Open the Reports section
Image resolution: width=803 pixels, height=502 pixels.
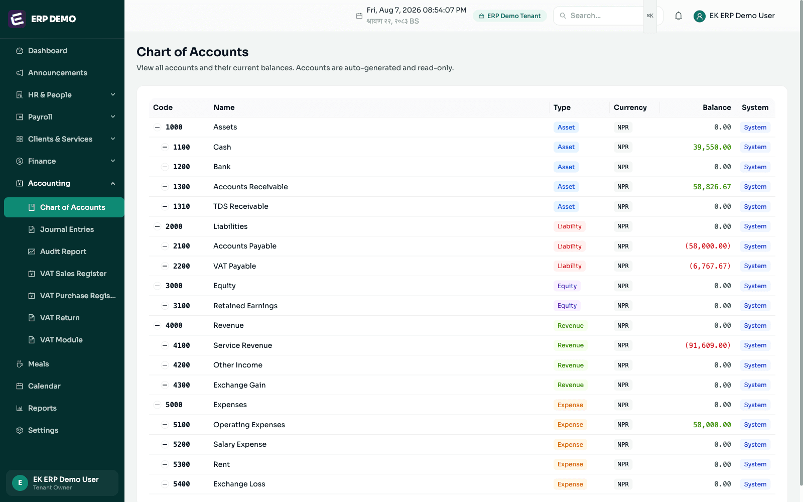click(x=64, y=408)
